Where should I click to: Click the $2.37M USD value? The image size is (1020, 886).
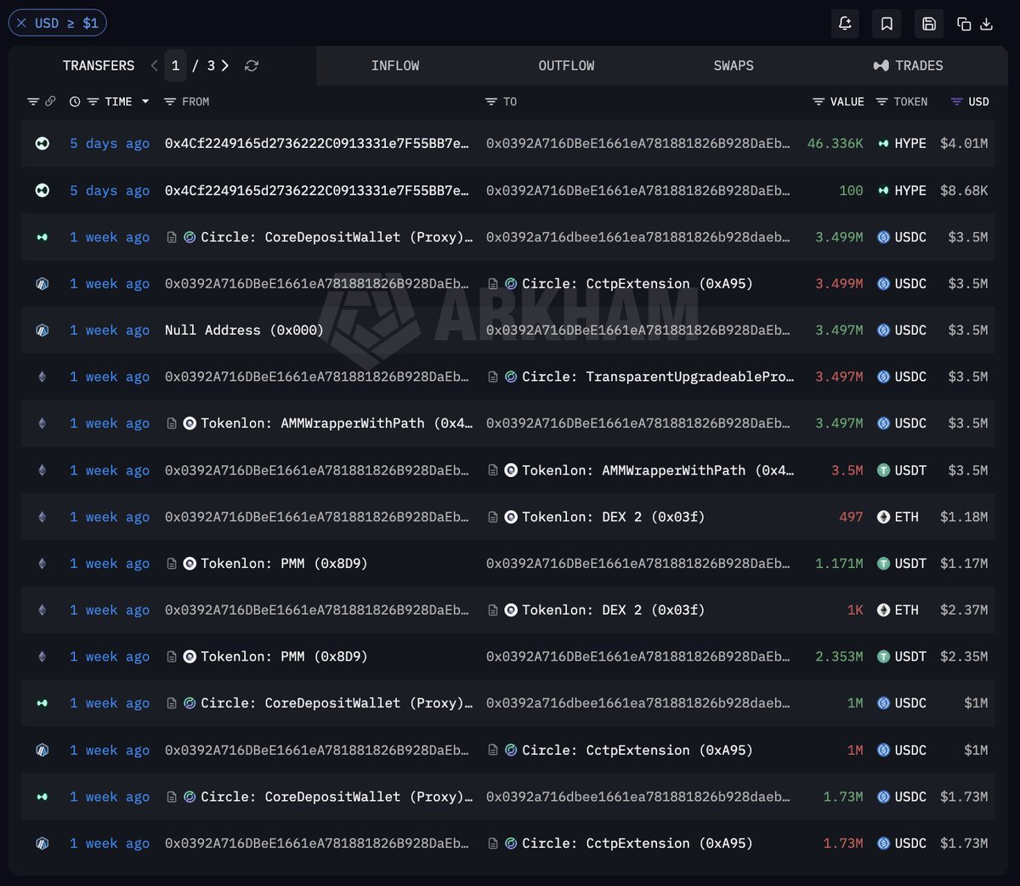tap(964, 610)
